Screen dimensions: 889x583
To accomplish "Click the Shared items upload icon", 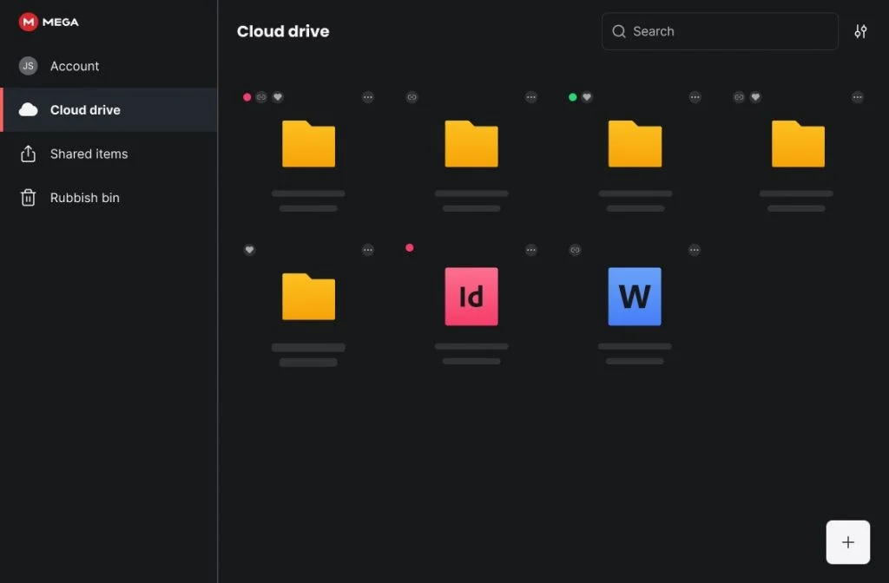I will [x=29, y=154].
